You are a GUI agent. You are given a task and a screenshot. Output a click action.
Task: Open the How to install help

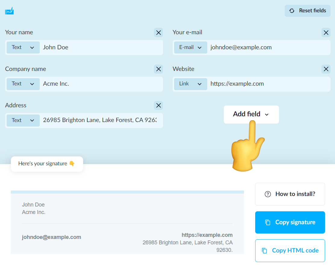coord(290,194)
